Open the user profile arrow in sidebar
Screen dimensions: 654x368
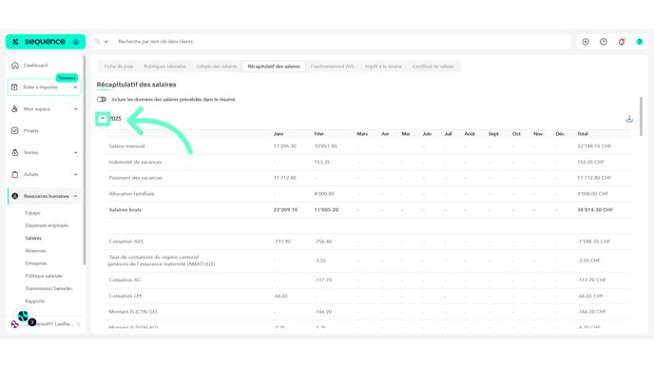tap(78, 324)
